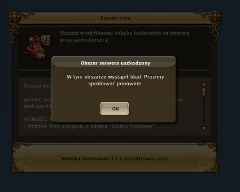Click the "Drodzy Gra" news greeting line
This screenshot has height=192, width=240.
click(x=38, y=86)
